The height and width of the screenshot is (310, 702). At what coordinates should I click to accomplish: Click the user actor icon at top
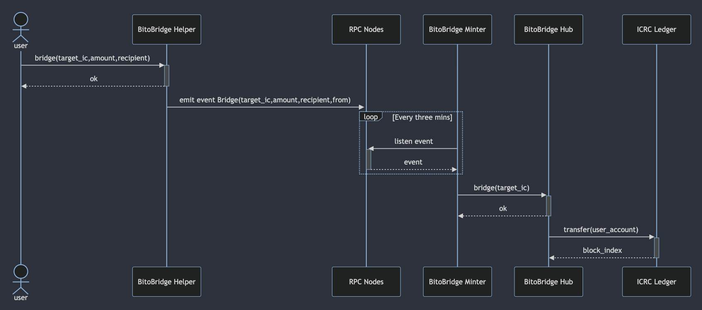21,28
